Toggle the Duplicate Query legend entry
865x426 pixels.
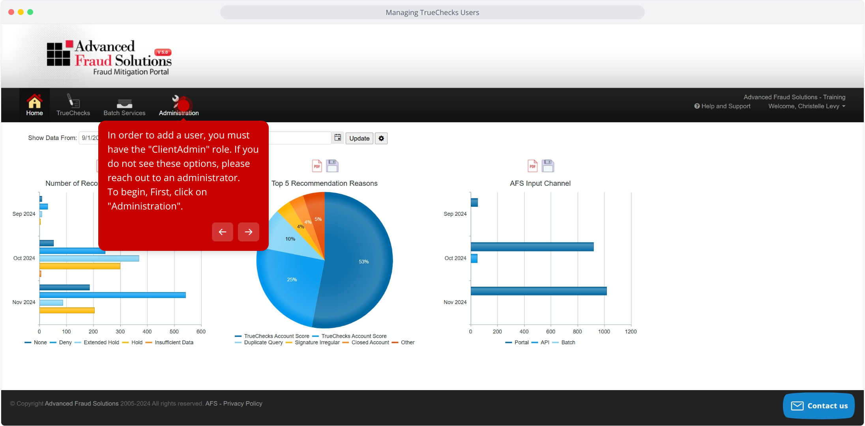259,342
